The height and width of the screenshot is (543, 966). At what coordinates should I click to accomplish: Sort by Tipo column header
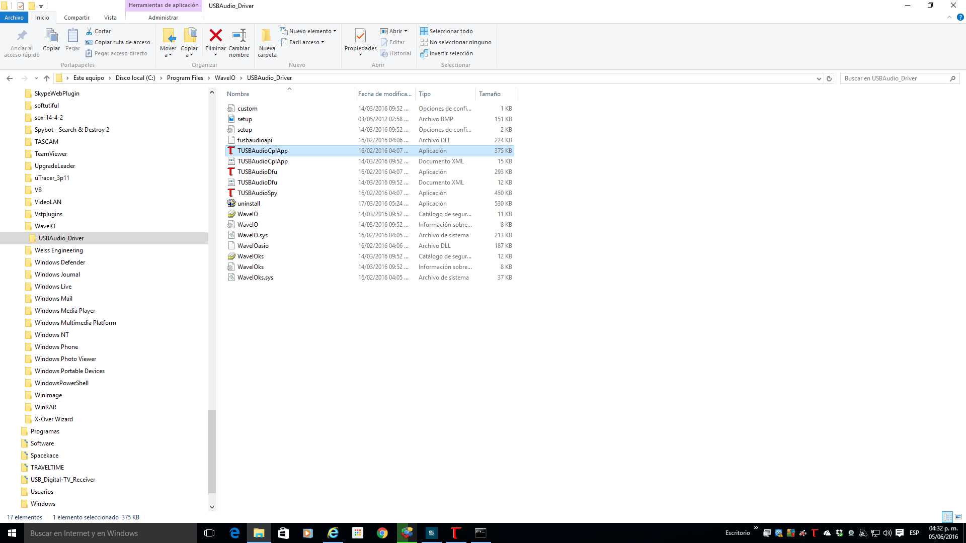click(425, 94)
